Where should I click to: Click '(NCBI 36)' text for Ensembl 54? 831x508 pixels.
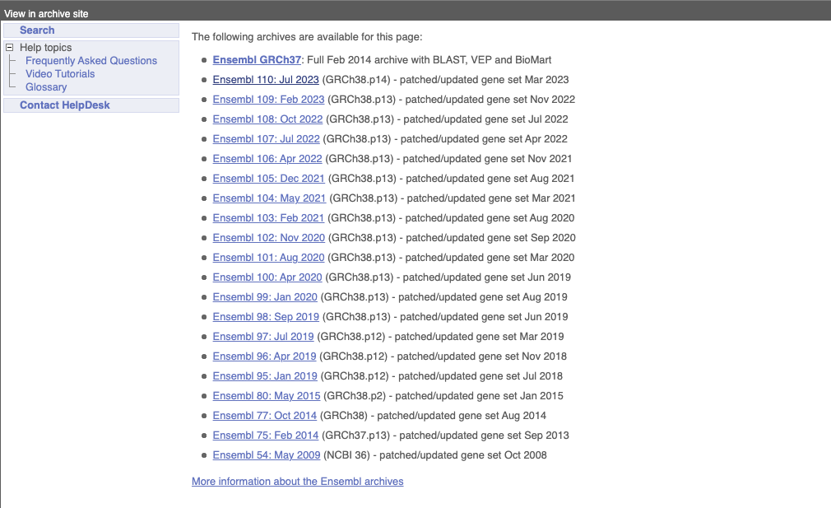tap(346, 455)
